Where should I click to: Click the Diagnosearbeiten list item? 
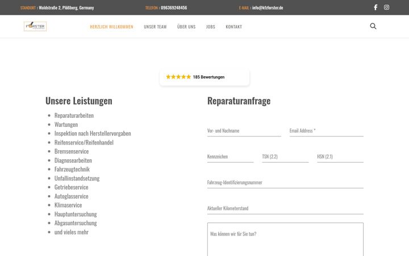(x=73, y=160)
